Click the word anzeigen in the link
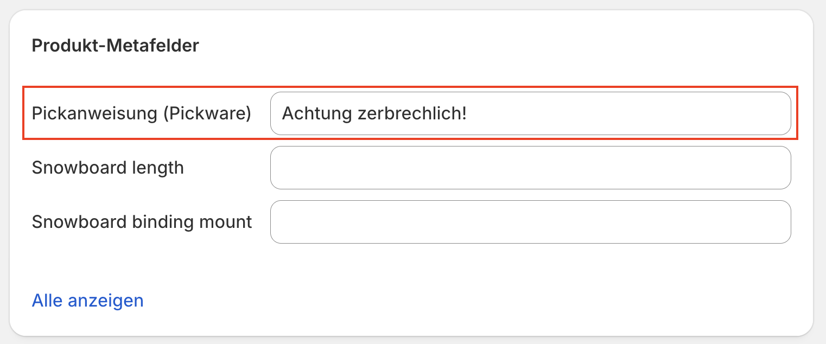Image resolution: width=826 pixels, height=344 pixels. (105, 300)
